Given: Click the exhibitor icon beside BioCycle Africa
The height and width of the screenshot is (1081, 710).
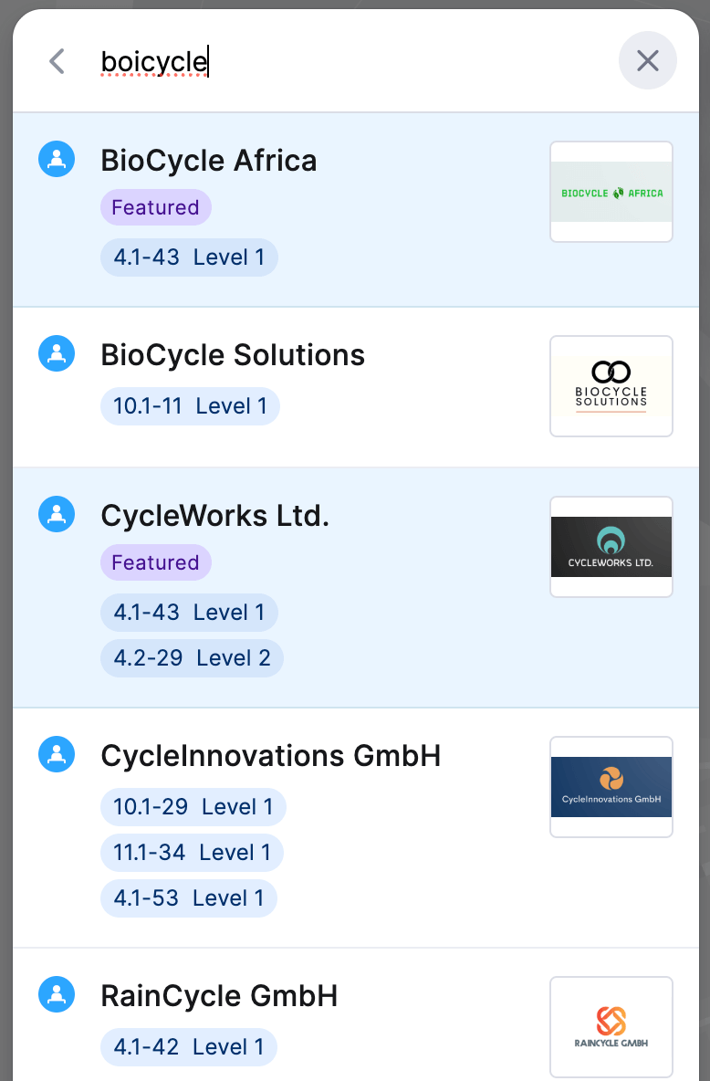Looking at the screenshot, I should (57, 159).
